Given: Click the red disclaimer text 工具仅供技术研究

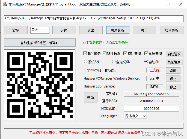Looking at the screenshot, I should (87, 133).
